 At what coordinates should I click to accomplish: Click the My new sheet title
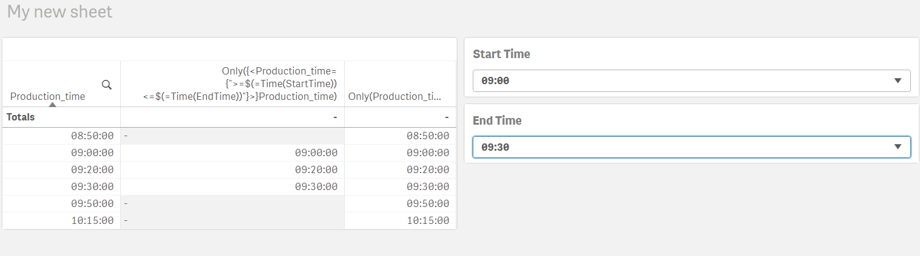[59, 12]
